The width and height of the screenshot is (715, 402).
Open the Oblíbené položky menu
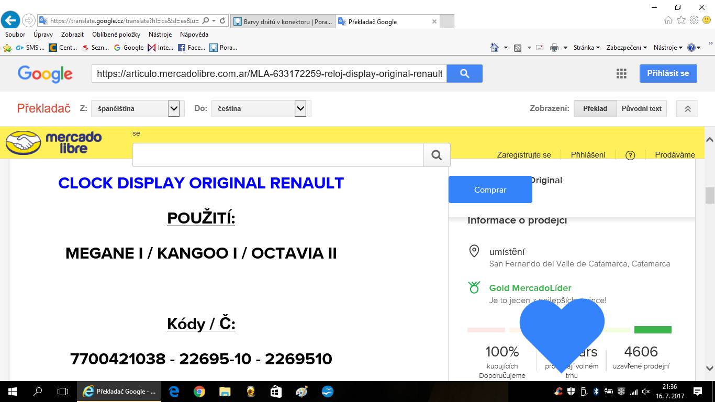click(x=116, y=35)
